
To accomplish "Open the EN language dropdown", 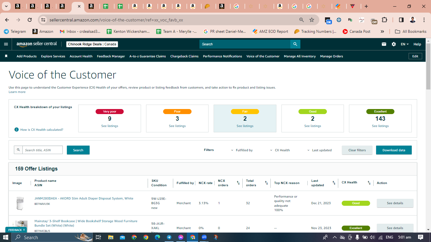I will [x=404, y=44].
